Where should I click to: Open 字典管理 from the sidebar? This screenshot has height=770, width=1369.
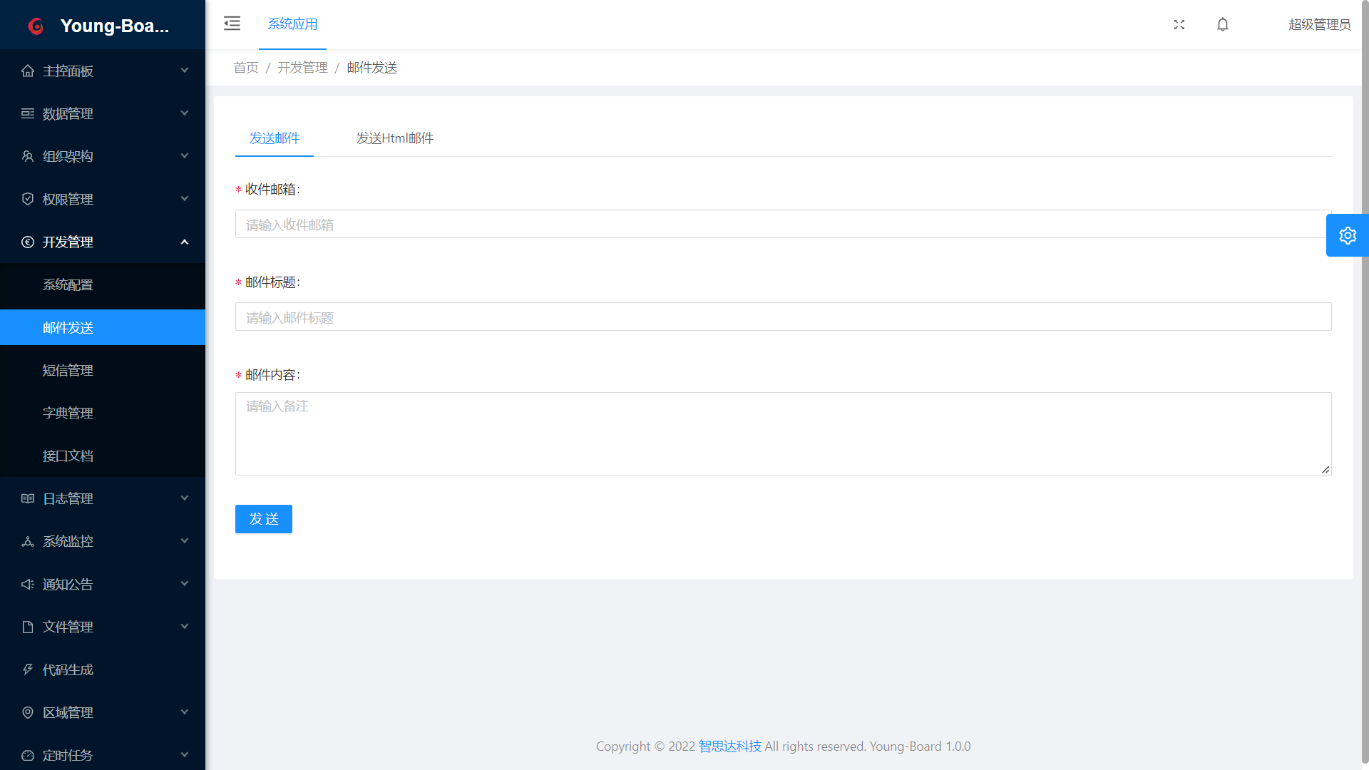point(68,413)
